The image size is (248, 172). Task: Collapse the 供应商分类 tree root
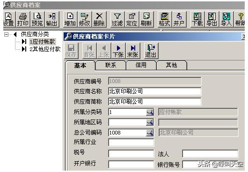click(7, 34)
